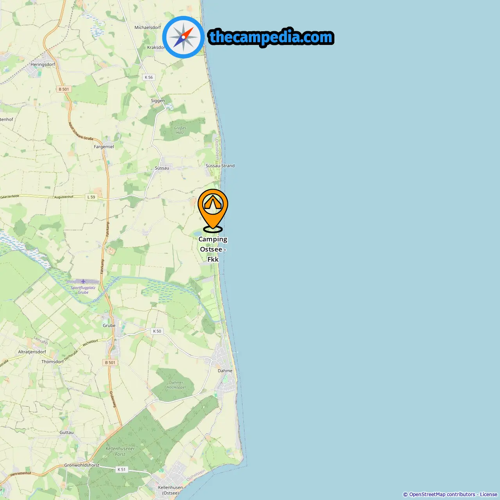Open the License link
The width and height of the screenshot is (500, 500).
pos(489,495)
